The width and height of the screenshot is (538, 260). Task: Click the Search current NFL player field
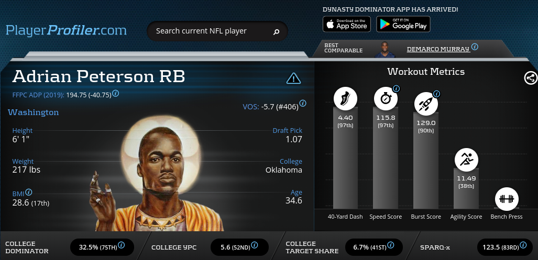pyautogui.click(x=217, y=31)
